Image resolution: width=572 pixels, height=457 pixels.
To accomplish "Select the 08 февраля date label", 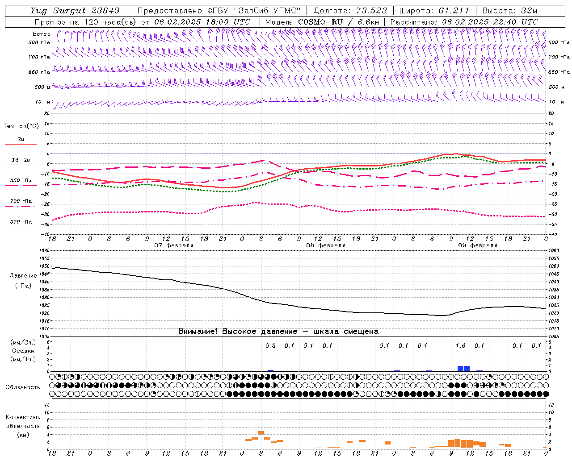I will coord(326,245).
